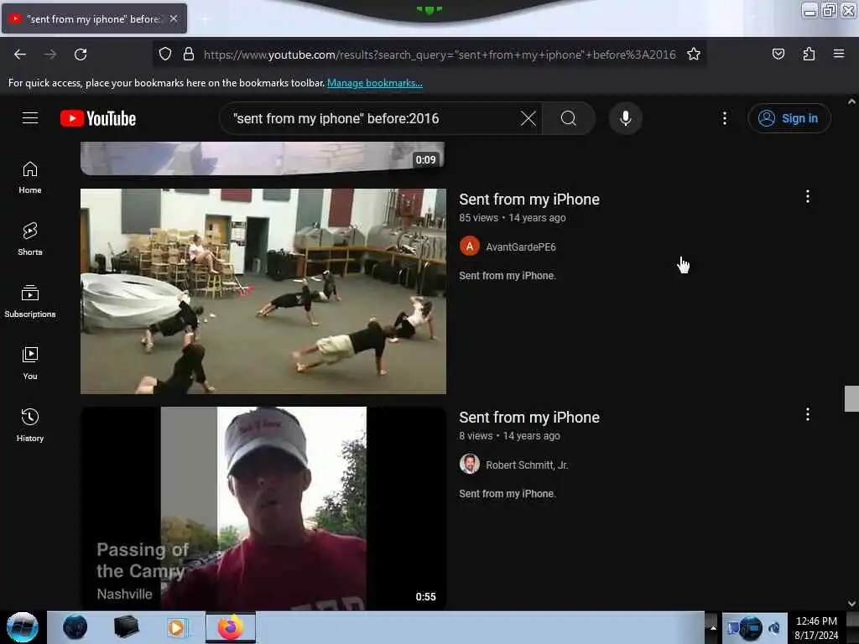Go back with the browser back arrow
Viewport: 859px width, 644px height.
pos(20,55)
